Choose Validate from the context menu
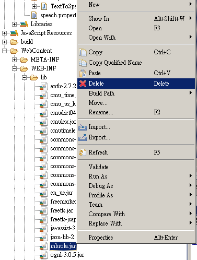The width and height of the screenshot is (197, 260). click(136, 167)
